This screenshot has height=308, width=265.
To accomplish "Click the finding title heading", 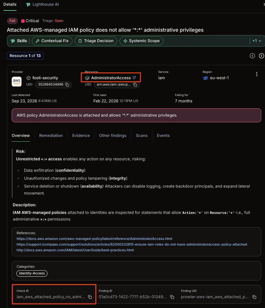I will (x=105, y=30).
